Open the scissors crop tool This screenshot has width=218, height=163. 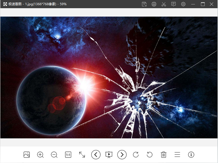164,4
